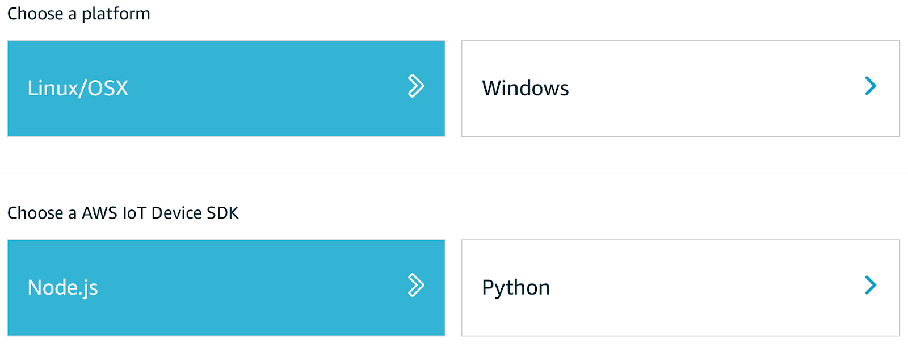This screenshot has height=348, width=908.
Task: Click the "Node.js" label text
Action: pyautogui.click(x=62, y=287)
